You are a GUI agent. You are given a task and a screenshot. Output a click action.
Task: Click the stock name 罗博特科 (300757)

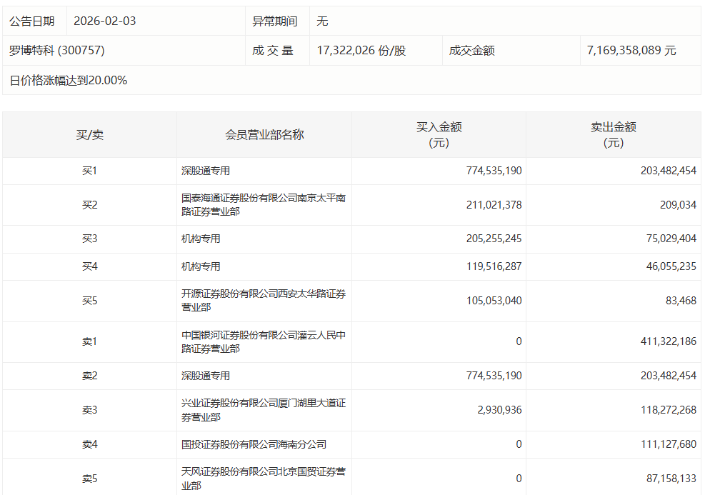pos(57,51)
